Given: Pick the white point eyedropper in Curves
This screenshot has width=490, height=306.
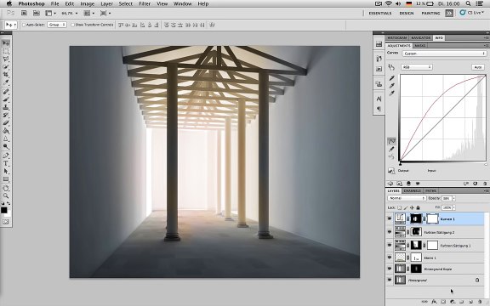Looking at the screenshot, I should [x=392, y=93].
